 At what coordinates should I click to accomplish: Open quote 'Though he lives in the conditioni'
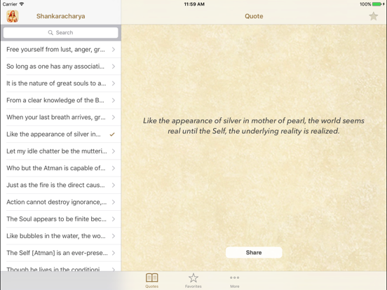61,267
